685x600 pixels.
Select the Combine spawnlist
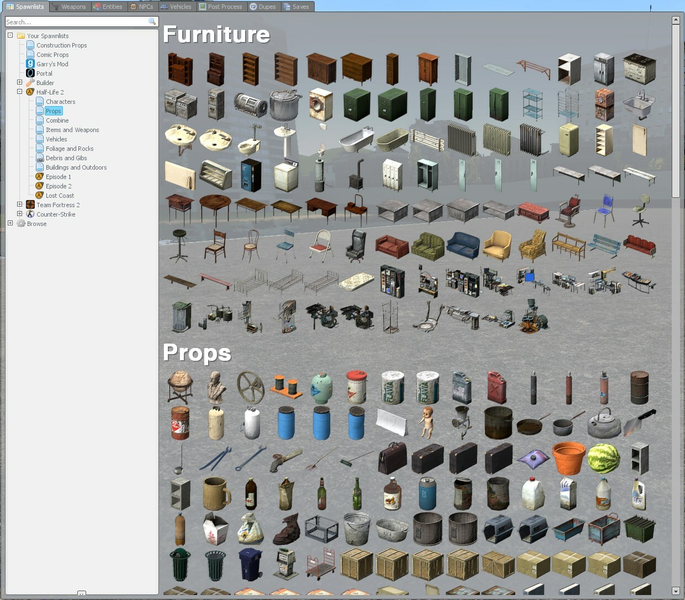57,120
